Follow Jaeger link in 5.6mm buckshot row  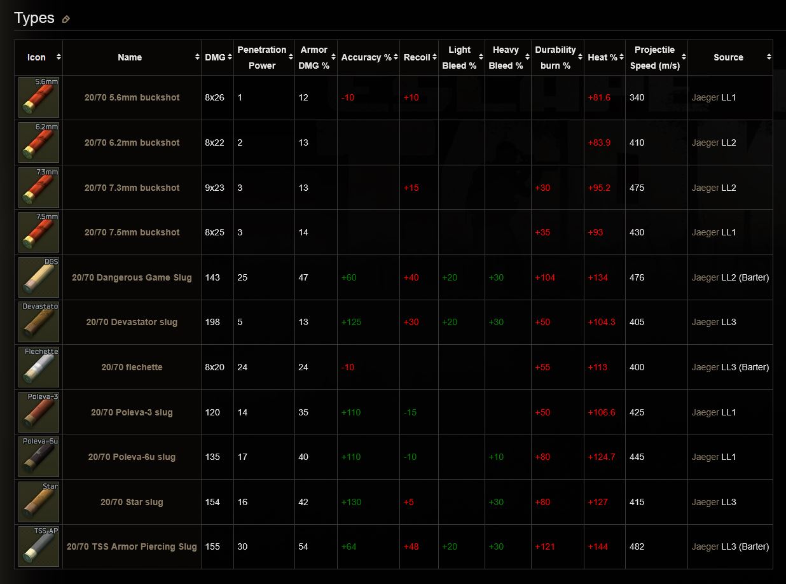(x=705, y=97)
